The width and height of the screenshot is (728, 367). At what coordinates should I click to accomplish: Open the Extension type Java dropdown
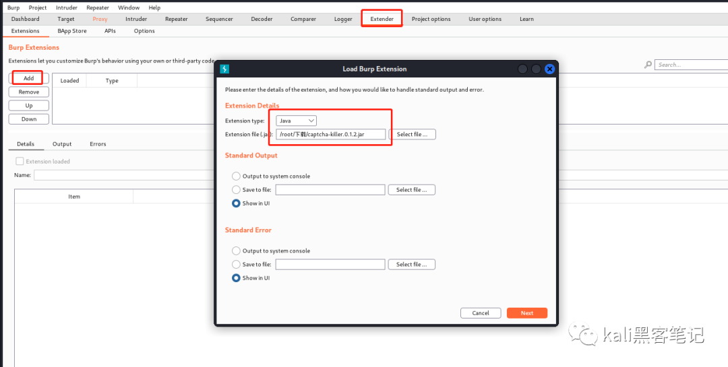[x=296, y=121]
